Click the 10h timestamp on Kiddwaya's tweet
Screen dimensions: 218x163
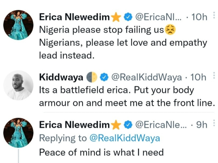pos(199,78)
